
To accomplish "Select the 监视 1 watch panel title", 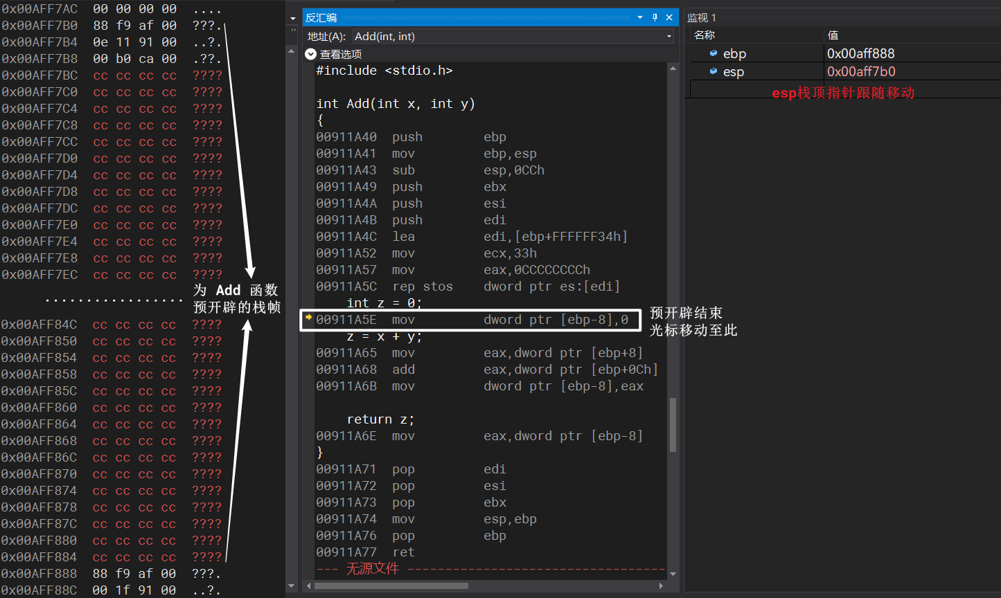I will pyautogui.click(x=702, y=18).
